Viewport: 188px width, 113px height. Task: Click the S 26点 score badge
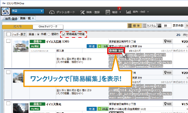(103, 109)
